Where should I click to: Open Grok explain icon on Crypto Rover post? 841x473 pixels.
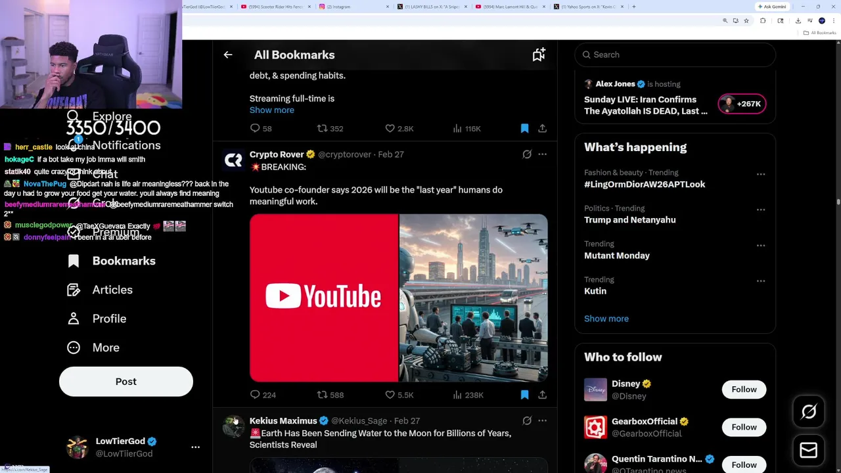click(x=527, y=154)
